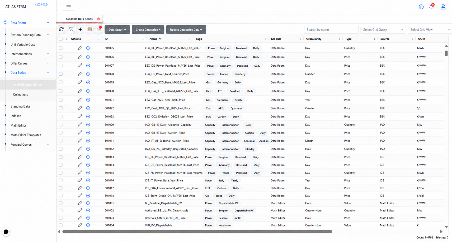Open the info icon in header
This screenshot has height=242, width=452.
[x=421, y=7]
